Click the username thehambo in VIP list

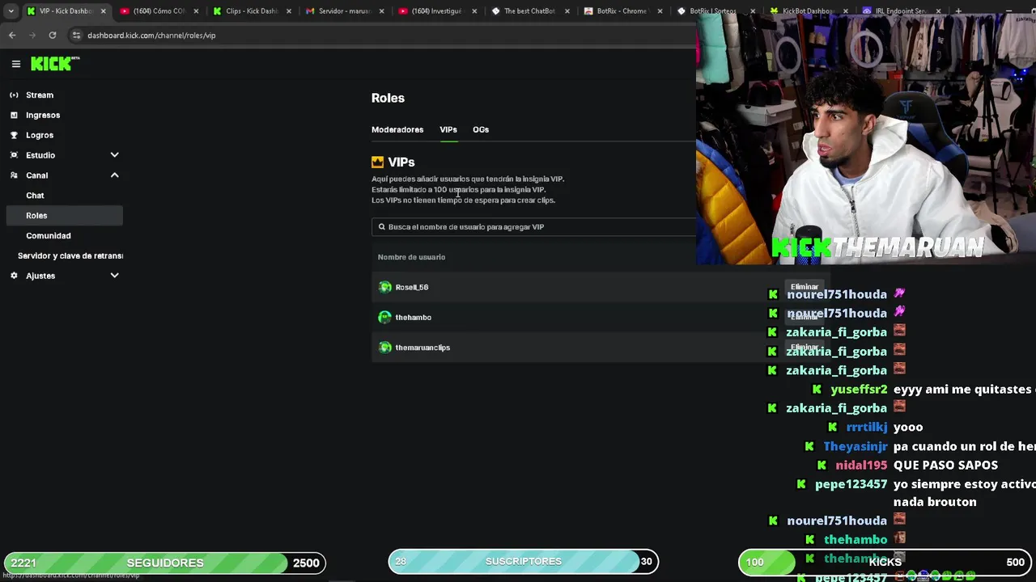[x=414, y=317]
